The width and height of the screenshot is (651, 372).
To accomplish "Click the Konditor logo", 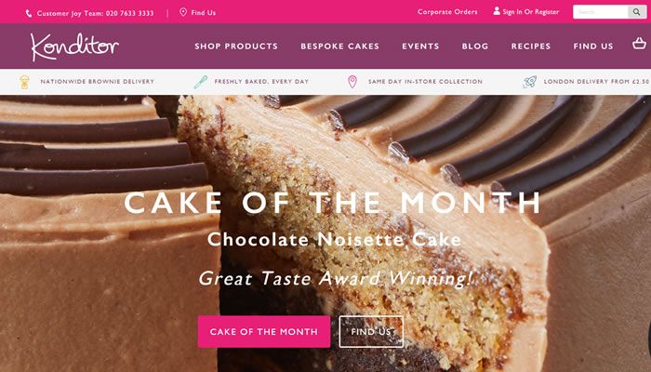I will [74, 46].
